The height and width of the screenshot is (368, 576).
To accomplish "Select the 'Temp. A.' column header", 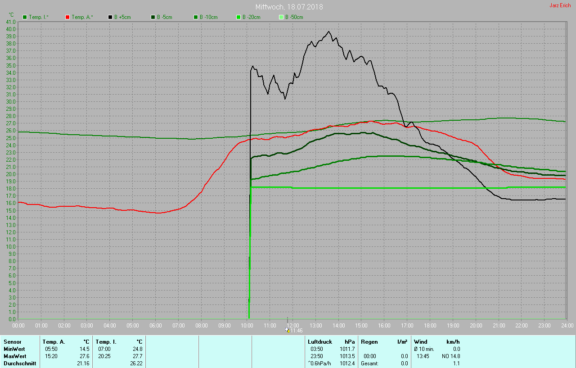I will click(x=54, y=342).
